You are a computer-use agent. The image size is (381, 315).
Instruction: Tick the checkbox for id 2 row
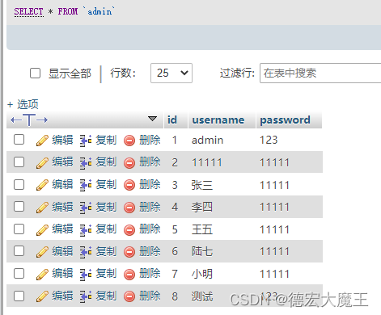[x=19, y=162]
